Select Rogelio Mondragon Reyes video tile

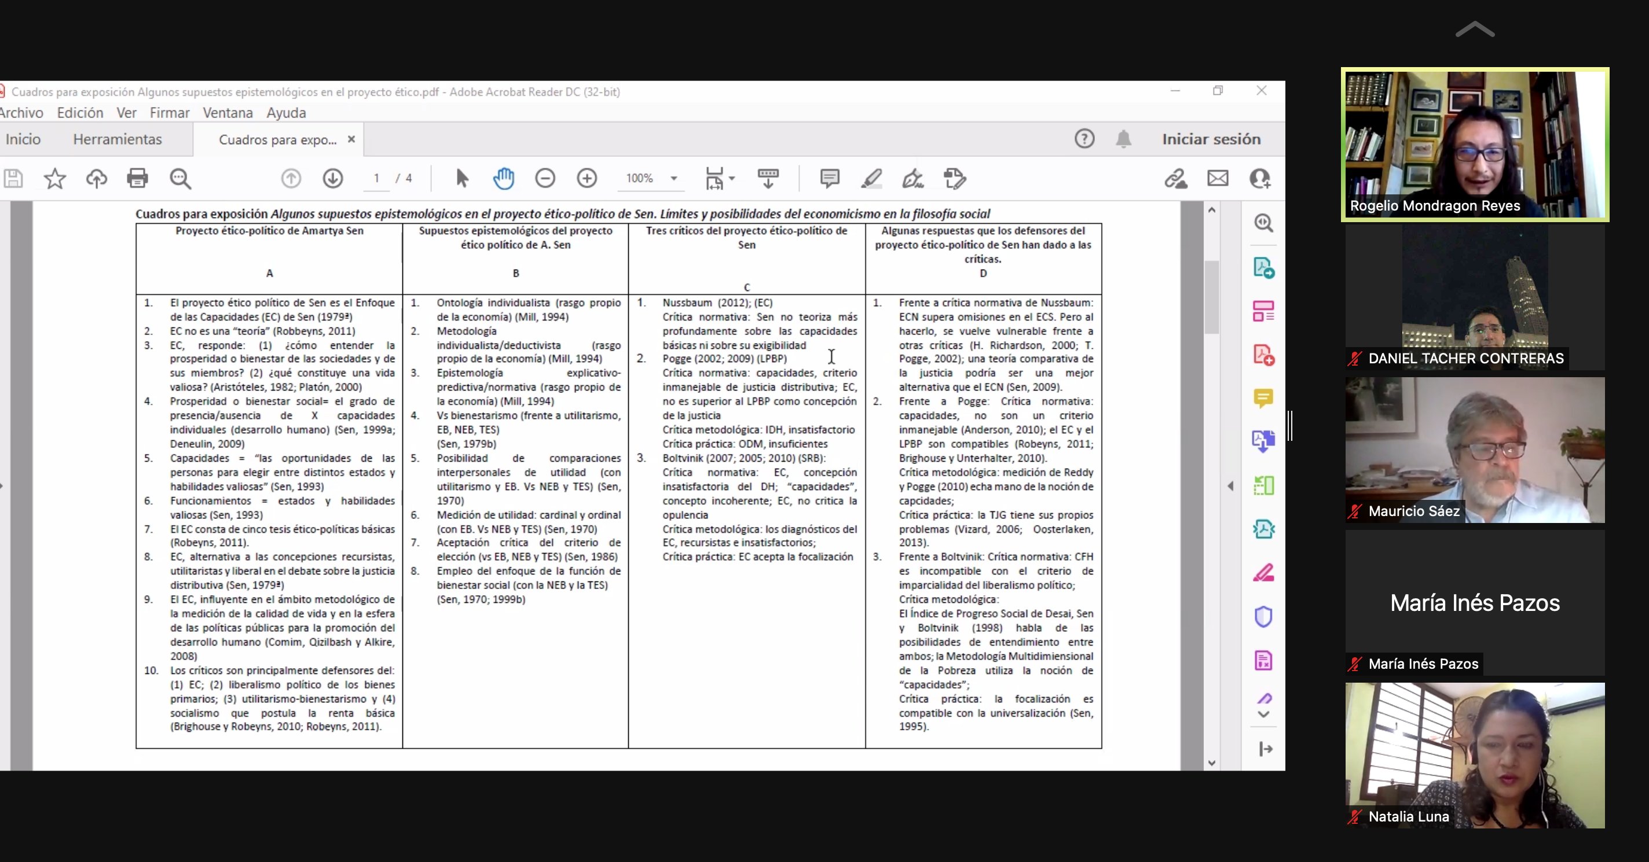[1475, 145]
